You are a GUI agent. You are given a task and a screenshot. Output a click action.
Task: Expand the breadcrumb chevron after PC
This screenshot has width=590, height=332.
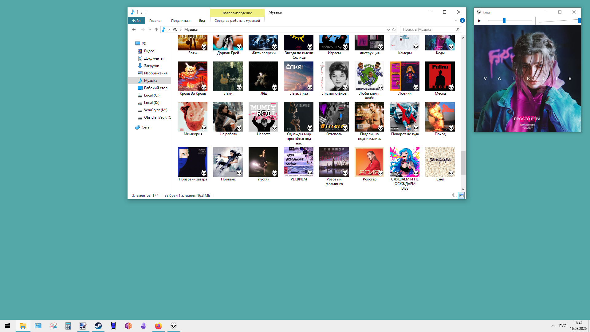[x=181, y=30]
